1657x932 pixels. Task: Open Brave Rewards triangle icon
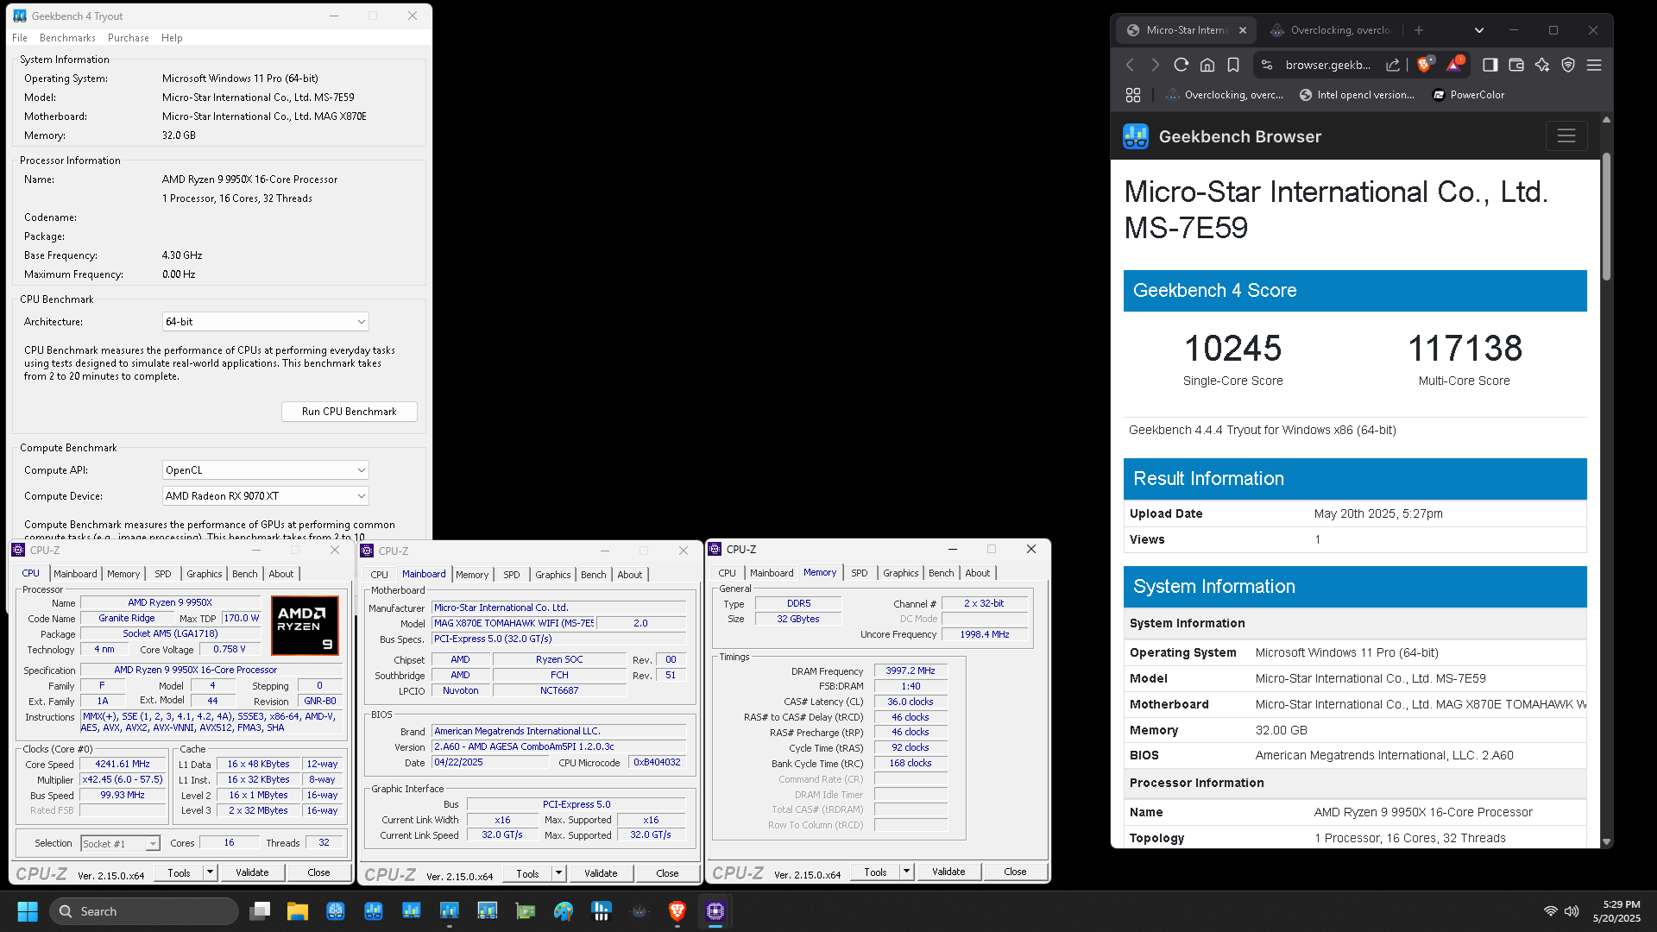[x=1455, y=64]
